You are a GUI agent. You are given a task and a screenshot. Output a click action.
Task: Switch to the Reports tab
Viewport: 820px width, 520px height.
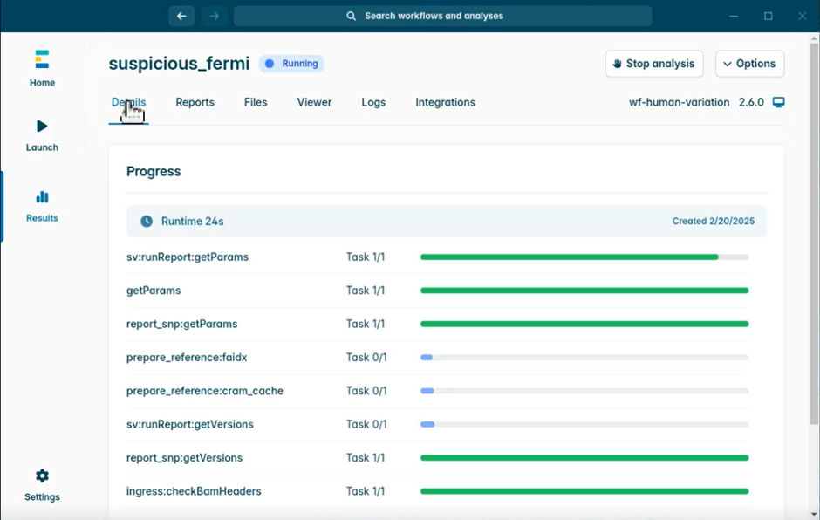195,103
